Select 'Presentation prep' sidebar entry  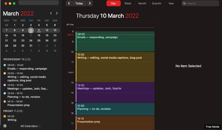click(18, 105)
